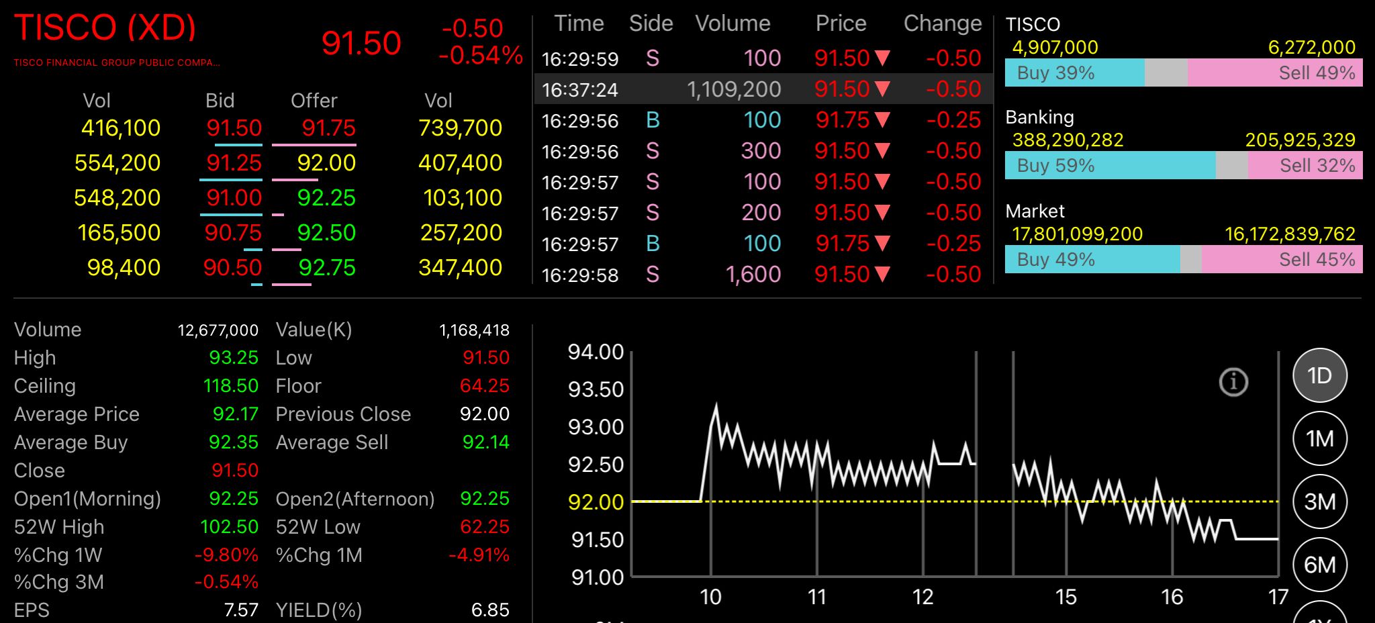Click the Banking Sell 32% bar

[x=1305, y=165]
